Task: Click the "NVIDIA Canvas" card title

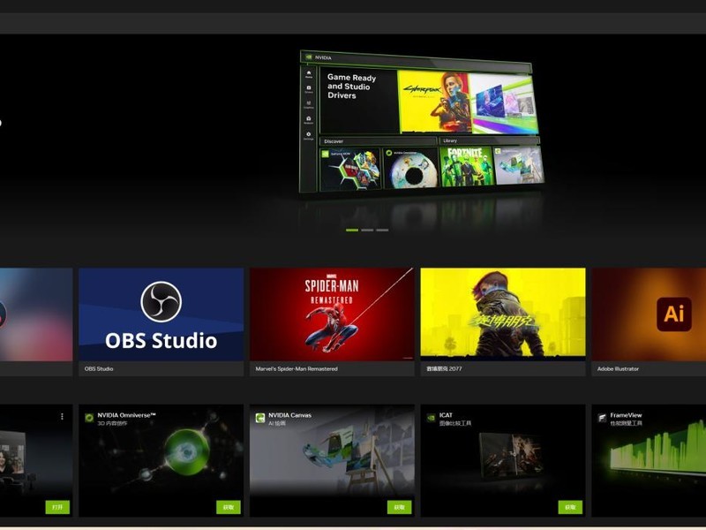Action: [x=289, y=415]
